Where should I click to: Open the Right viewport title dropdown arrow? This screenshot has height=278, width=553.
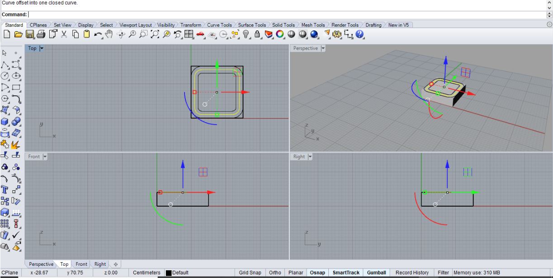click(x=311, y=157)
